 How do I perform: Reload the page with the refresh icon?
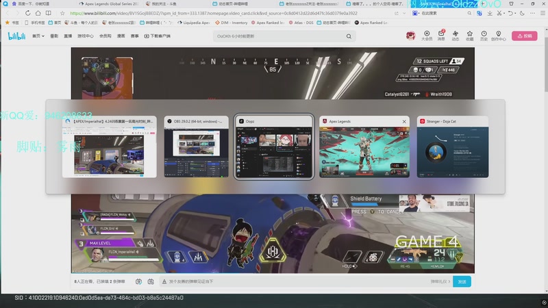click(x=27, y=13)
